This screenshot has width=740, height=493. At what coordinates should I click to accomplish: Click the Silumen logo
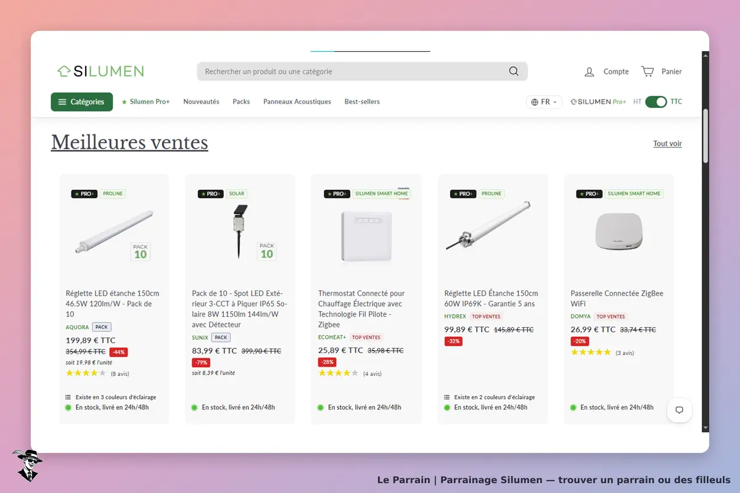pos(101,71)
